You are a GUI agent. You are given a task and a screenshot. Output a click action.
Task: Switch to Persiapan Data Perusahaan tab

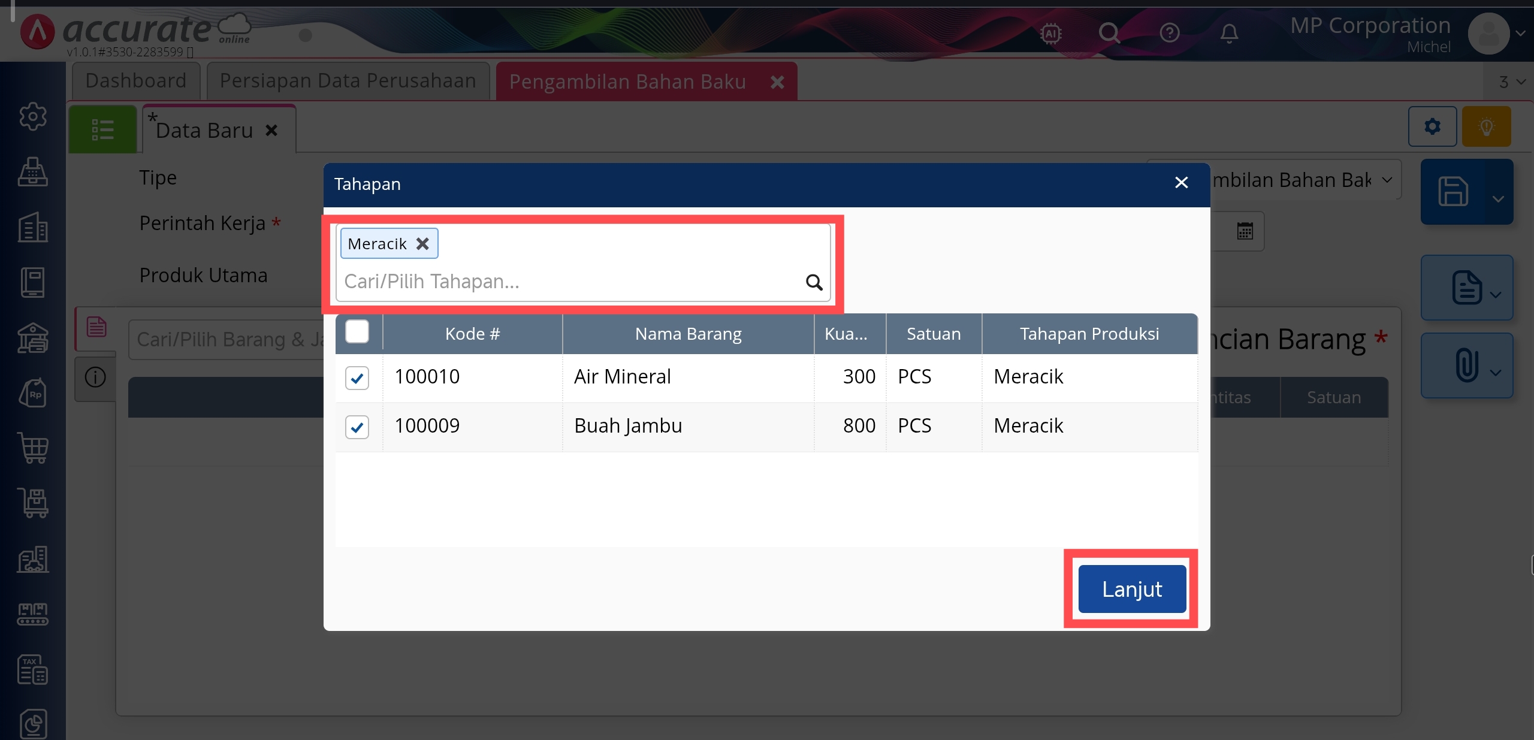pos(348,81)
